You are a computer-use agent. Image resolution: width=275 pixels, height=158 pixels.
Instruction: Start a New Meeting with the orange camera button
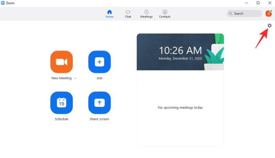[62, 62]
